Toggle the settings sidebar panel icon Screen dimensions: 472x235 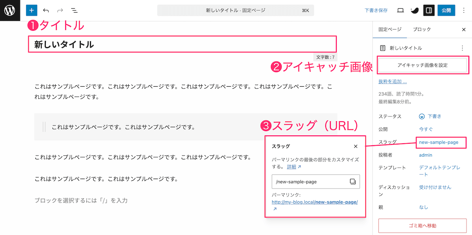pos(429,10)
